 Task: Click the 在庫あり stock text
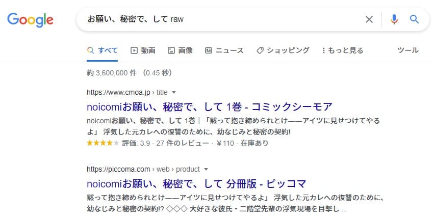(254, 143)
